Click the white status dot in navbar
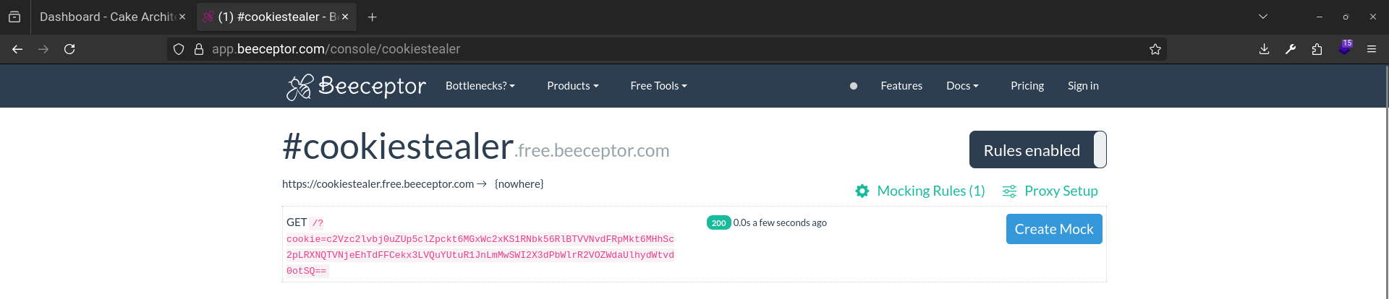 coord(854,86)
